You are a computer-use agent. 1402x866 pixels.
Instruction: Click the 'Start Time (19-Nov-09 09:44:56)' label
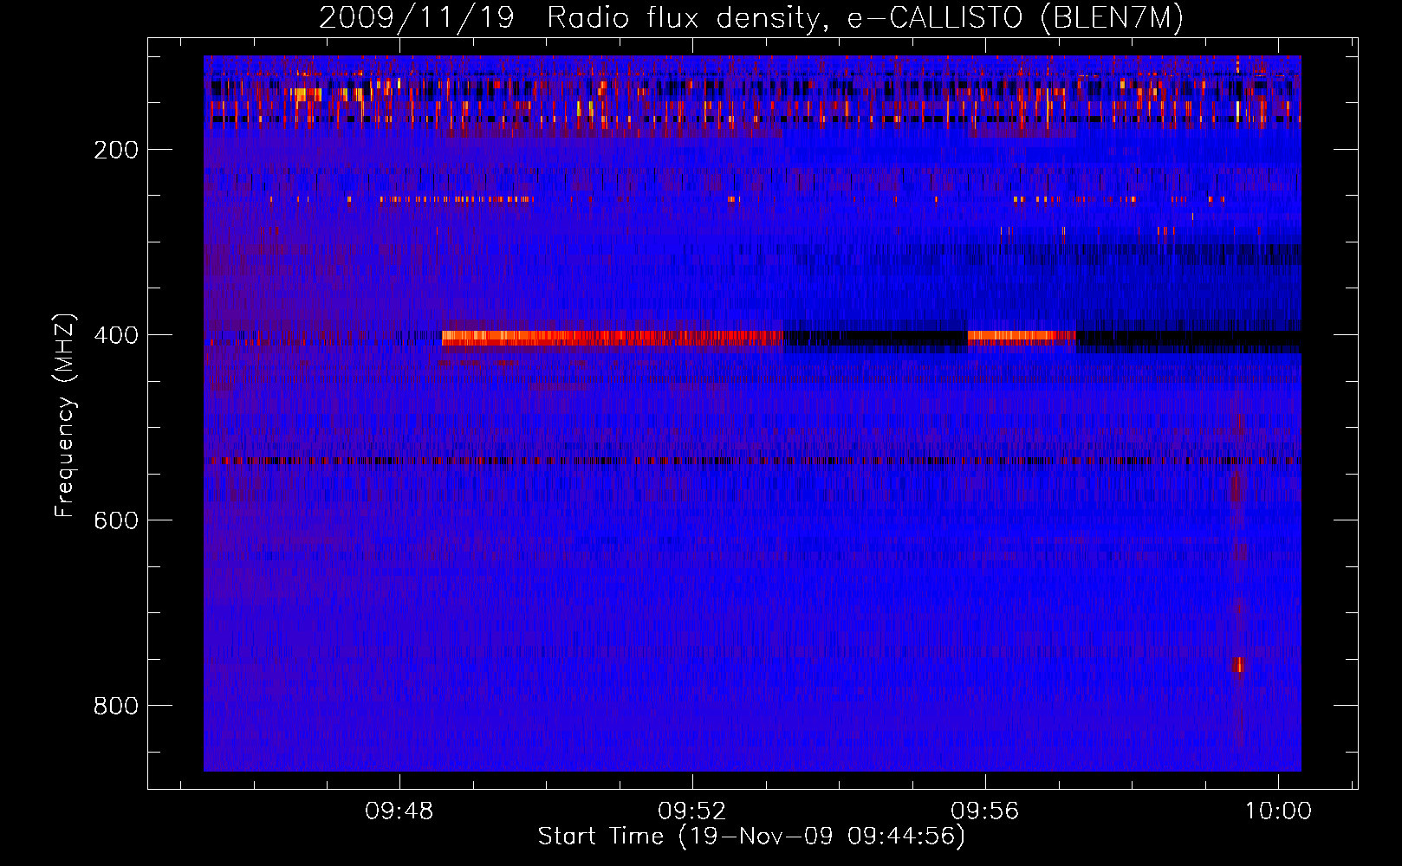pyautogui.click(x=751, y=837)
